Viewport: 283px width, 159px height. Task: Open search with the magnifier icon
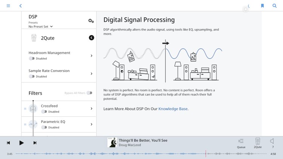(x=275, y=6)
